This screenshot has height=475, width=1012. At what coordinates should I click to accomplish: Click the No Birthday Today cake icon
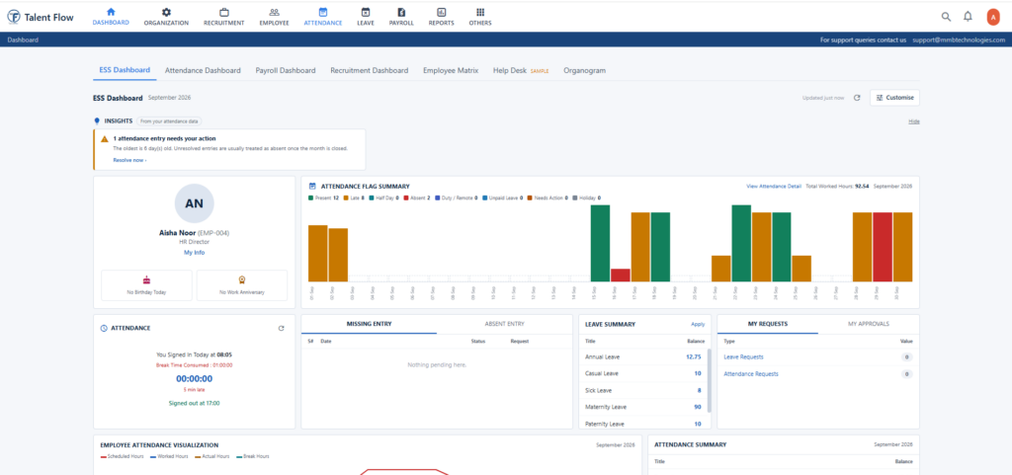tap(146, 279)
